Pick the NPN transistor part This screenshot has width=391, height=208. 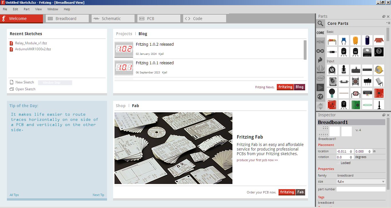(355, 52)
